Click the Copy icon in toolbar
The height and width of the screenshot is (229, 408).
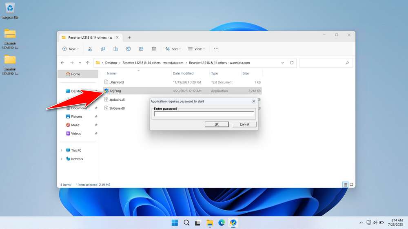[x=103, y=49]
